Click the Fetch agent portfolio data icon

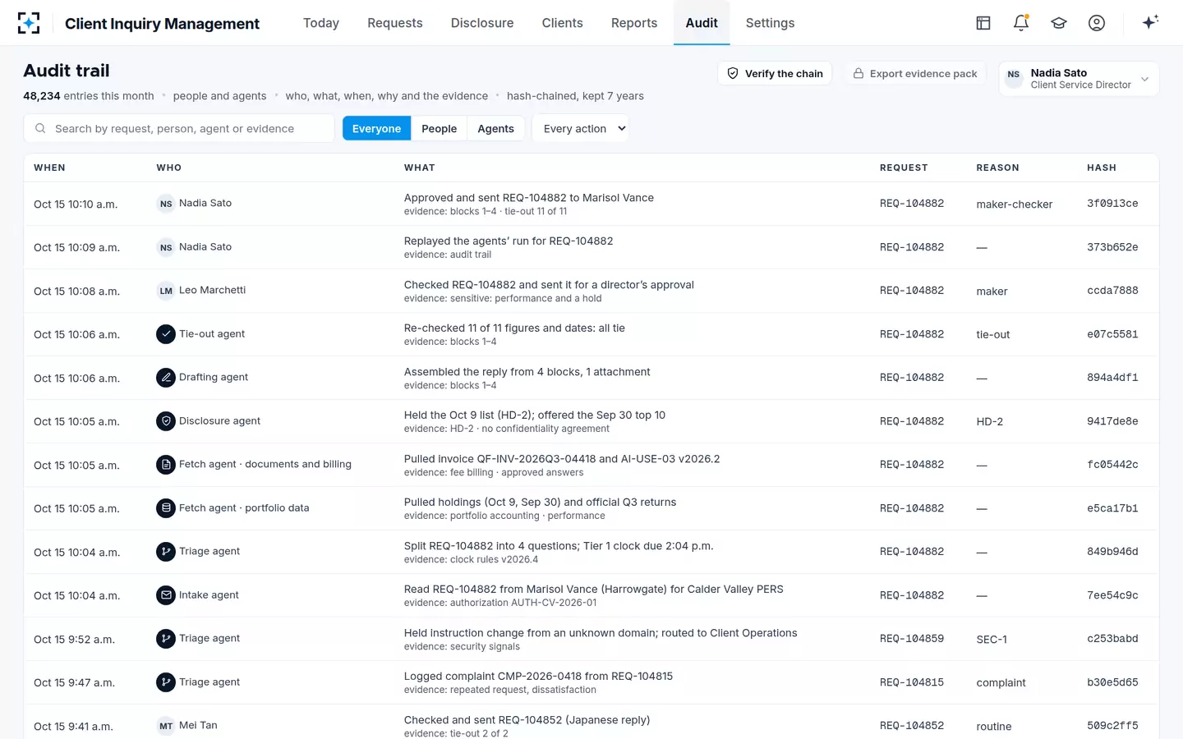point(166,508)
